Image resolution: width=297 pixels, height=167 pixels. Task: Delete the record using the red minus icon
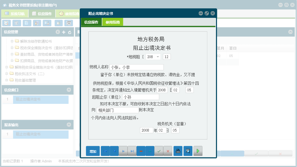(141, 151)
